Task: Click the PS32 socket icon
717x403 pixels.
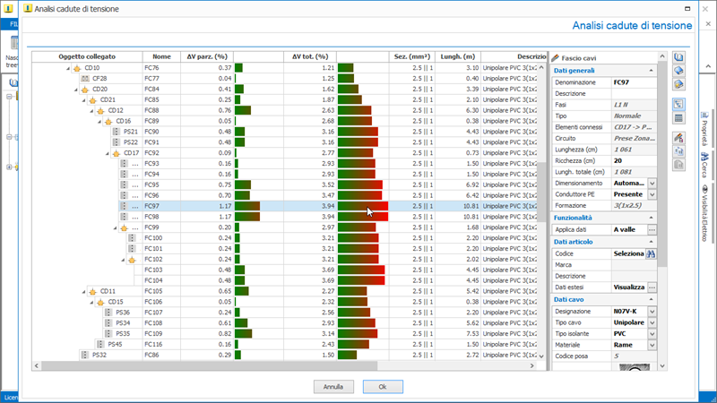Action: 84,355
